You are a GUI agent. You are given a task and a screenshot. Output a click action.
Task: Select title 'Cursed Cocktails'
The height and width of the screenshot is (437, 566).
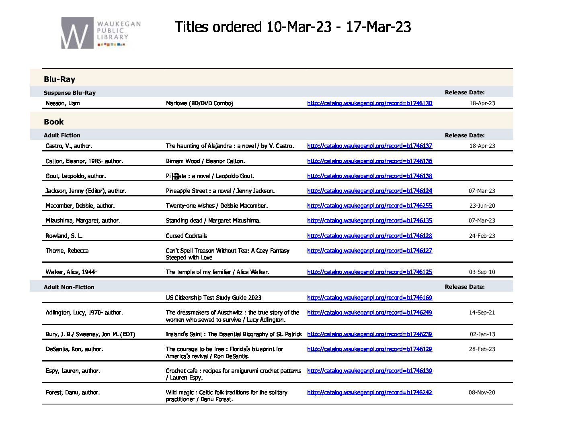[x=187, y=236]
